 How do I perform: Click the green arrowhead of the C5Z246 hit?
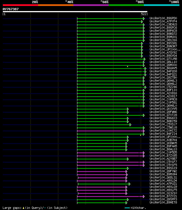[146, 87]
